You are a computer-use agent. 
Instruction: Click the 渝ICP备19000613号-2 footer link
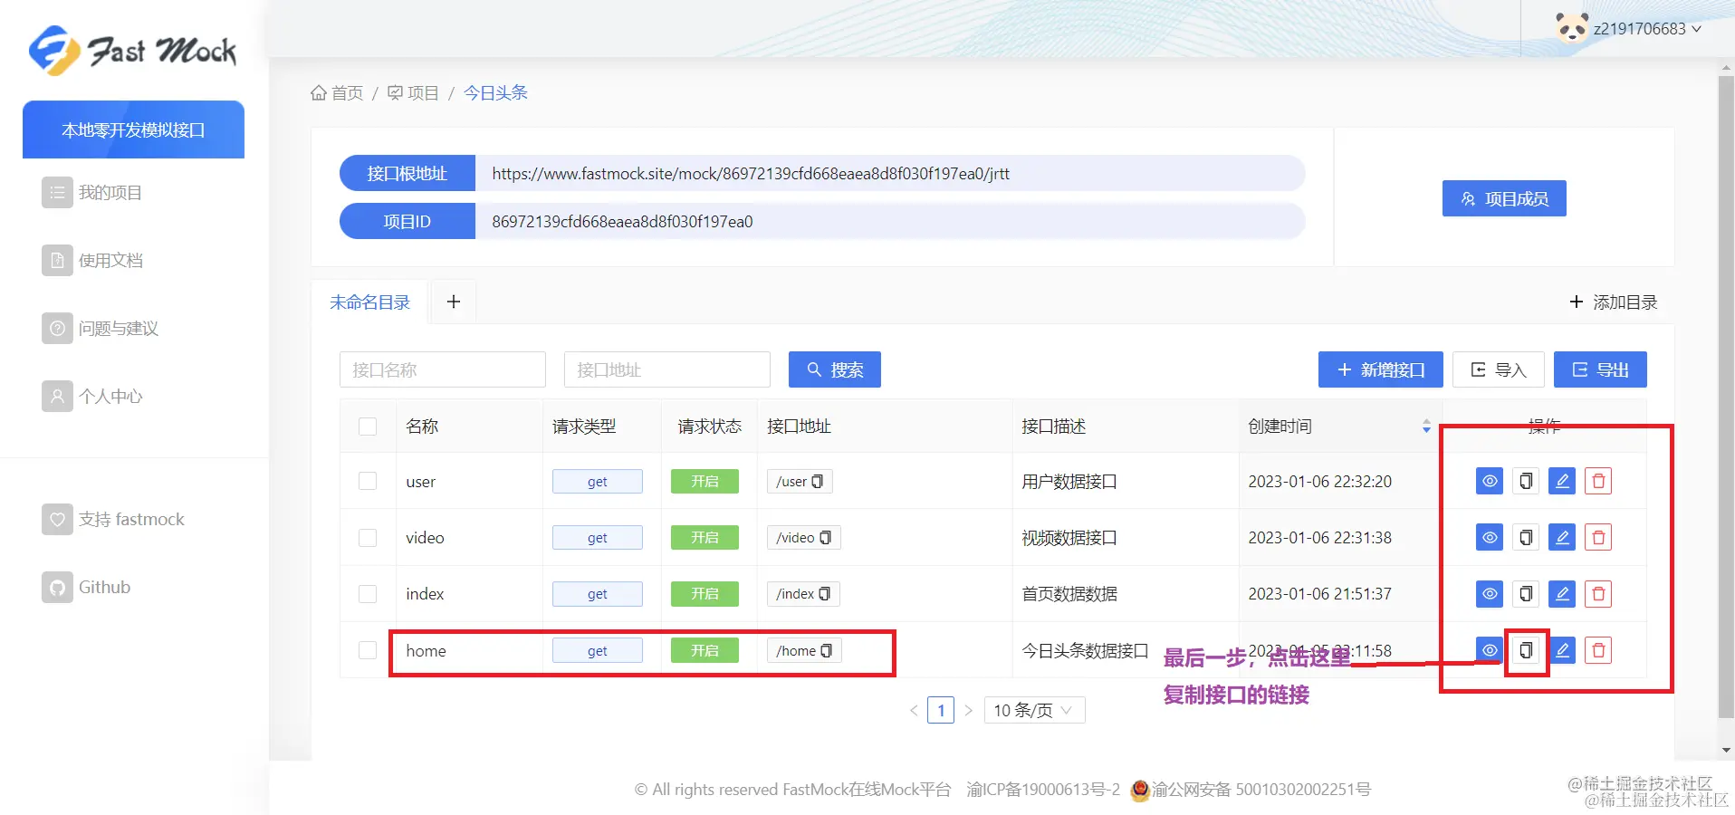(x=1043, y=790)
